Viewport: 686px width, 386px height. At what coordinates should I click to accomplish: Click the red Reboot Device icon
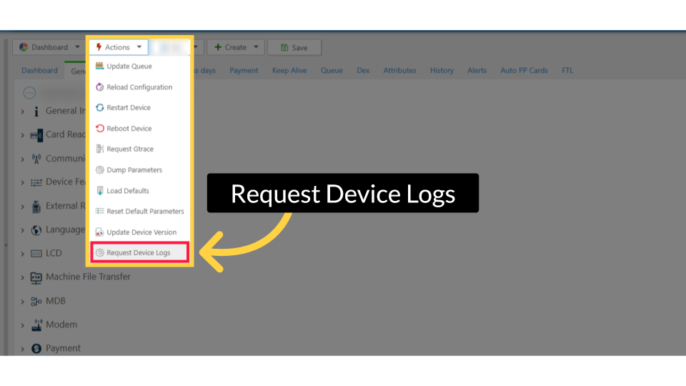pyautogui.click(x=100, y=129)
